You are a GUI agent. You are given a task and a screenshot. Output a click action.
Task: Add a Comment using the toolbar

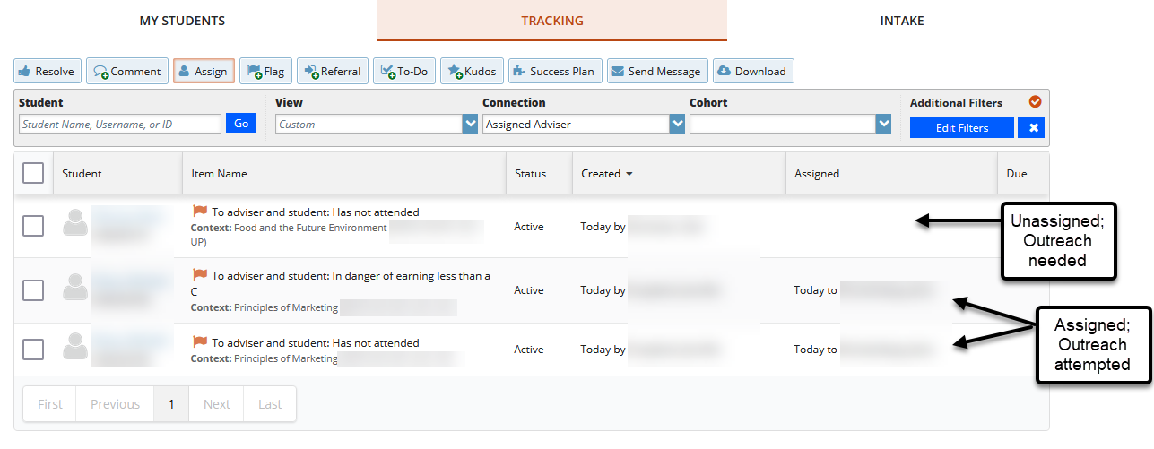click(x=127, y=72)
